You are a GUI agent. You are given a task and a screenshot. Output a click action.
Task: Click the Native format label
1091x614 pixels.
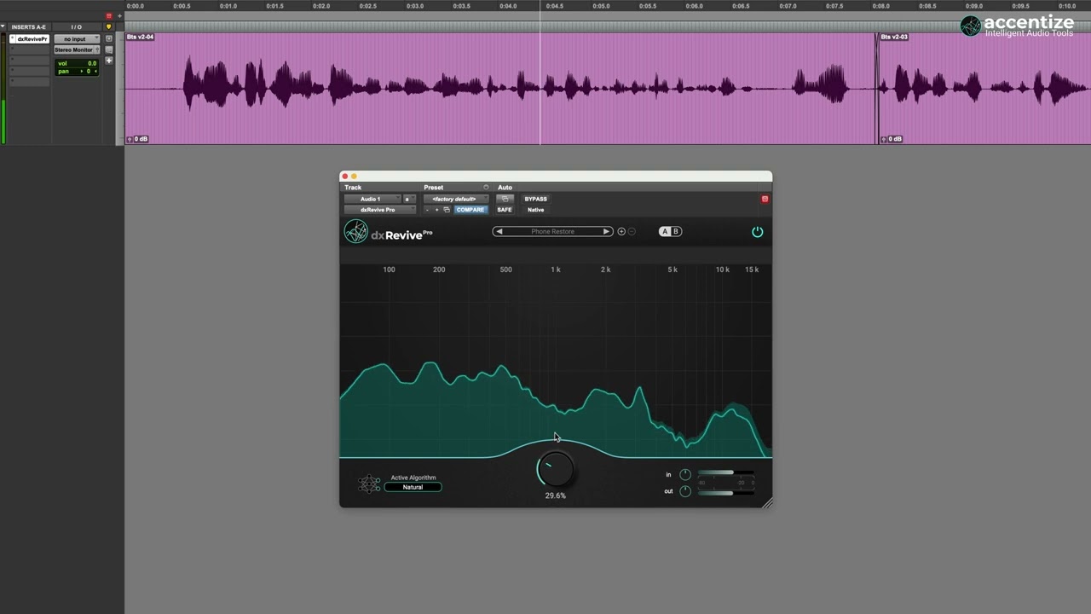coord(536,210)
